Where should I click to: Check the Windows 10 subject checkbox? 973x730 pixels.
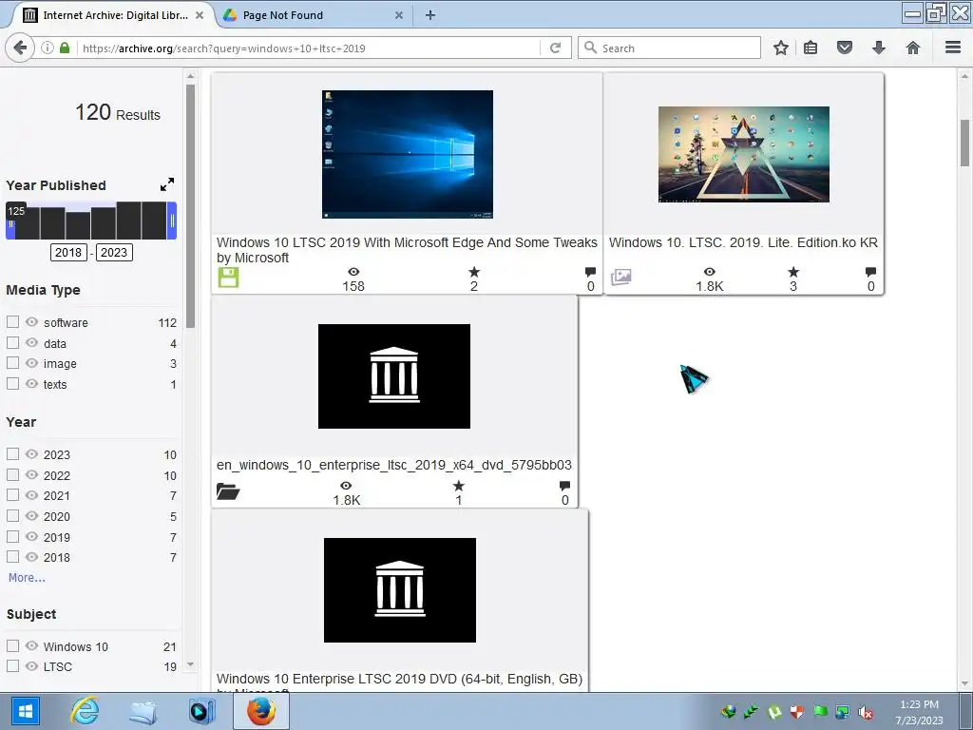point(12,645)
